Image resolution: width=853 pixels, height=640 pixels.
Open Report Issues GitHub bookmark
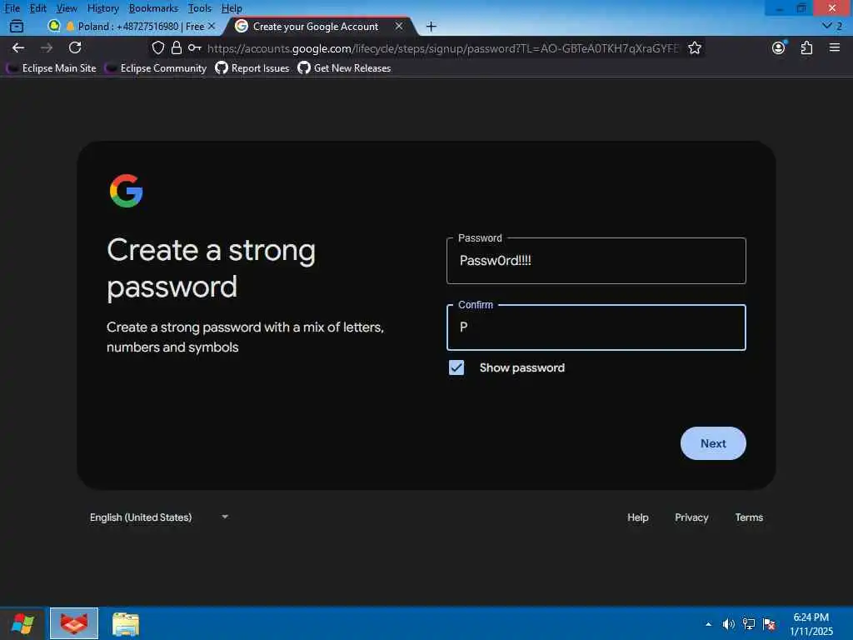(x=252, y=68)
